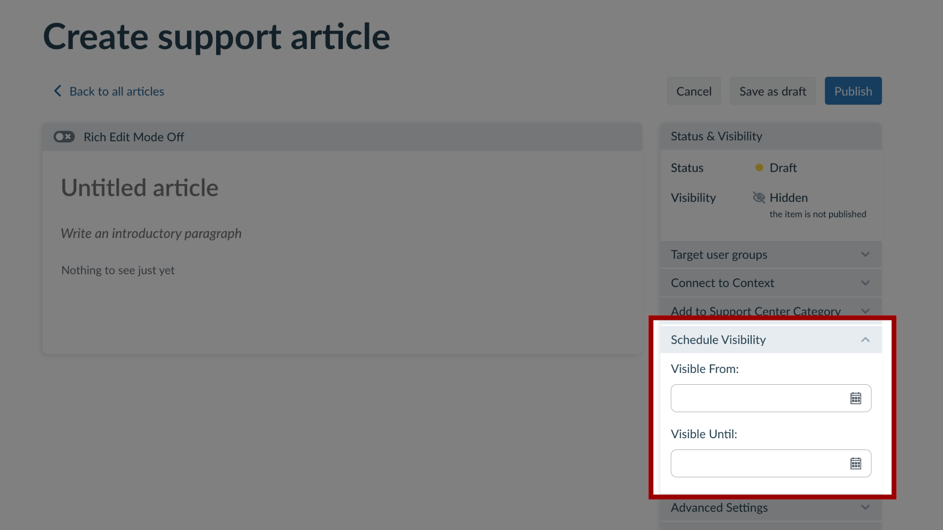Click Cancel to discard article changes
The height and width of the screenshot is (530, 943).
693,91
